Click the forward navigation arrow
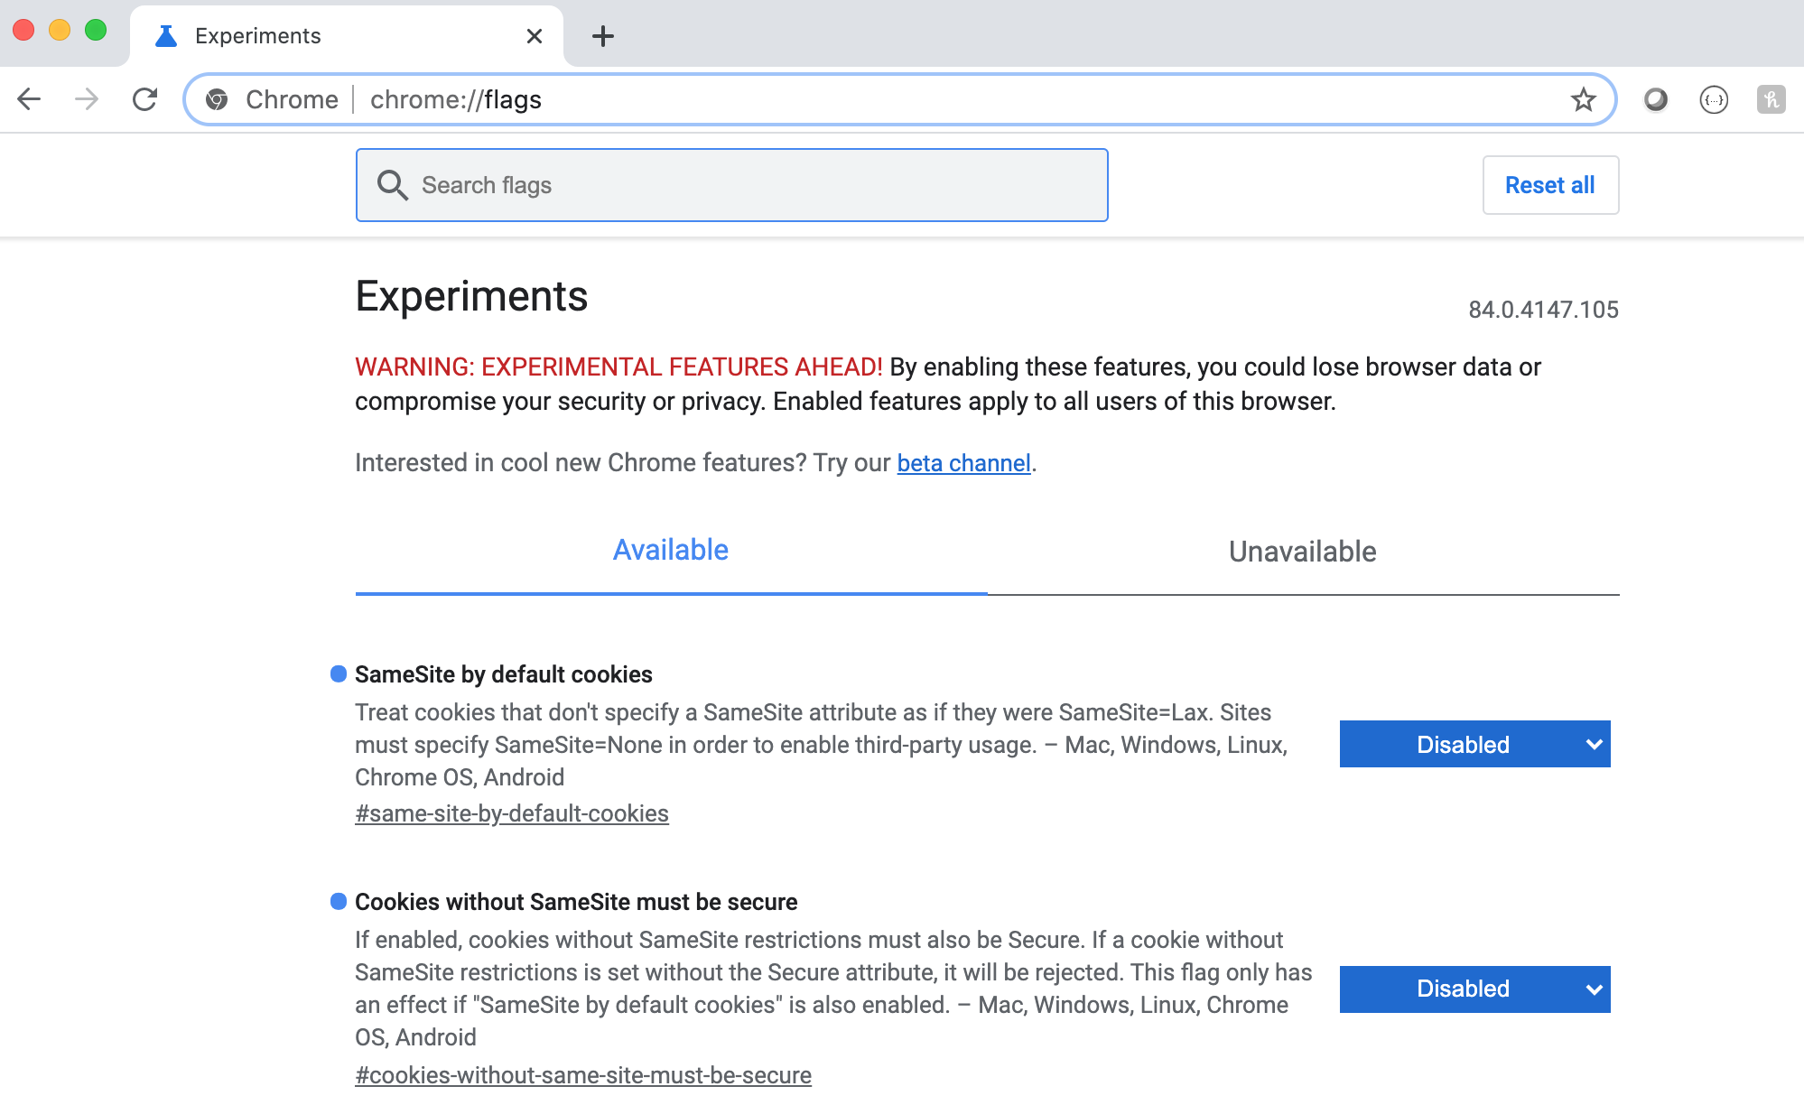Viewport: 1804px width, 1105px height. pyautogui.click(x=87, y=99)
